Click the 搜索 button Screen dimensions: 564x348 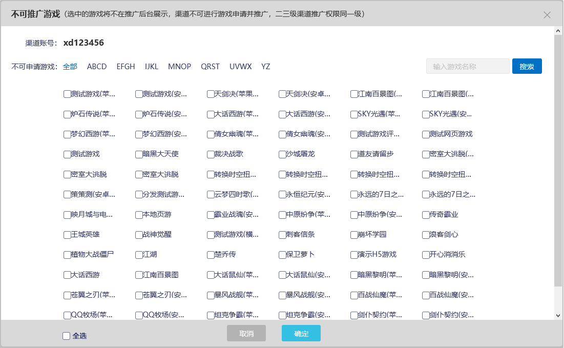coord(527,66)
